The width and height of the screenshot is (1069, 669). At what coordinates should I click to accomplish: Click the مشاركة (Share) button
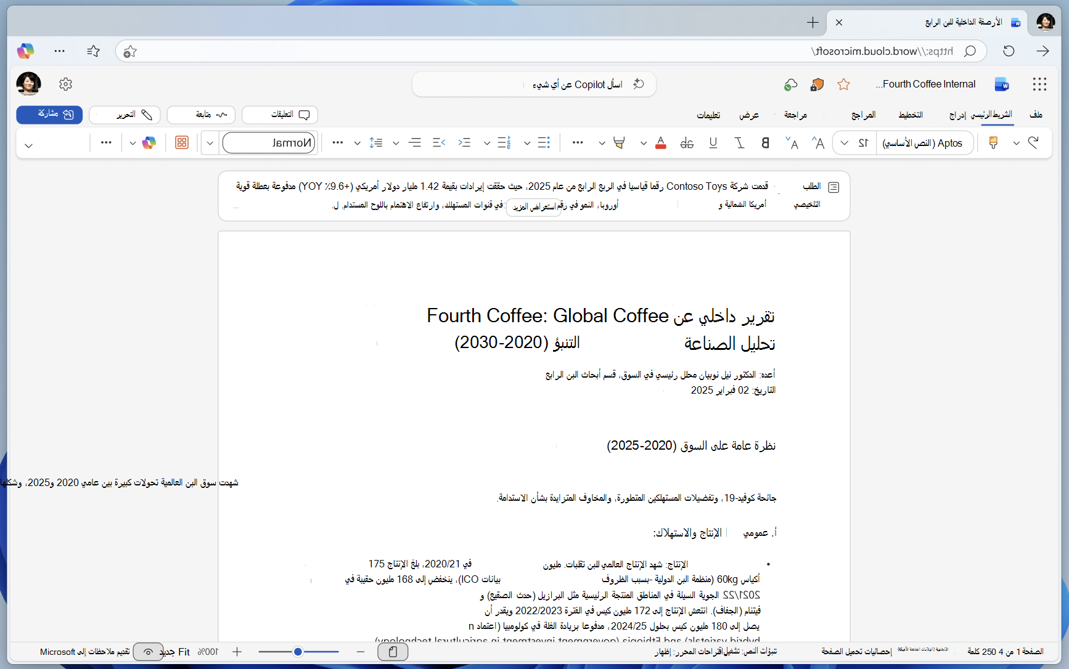pyautogui.click(x=49, y=115)
